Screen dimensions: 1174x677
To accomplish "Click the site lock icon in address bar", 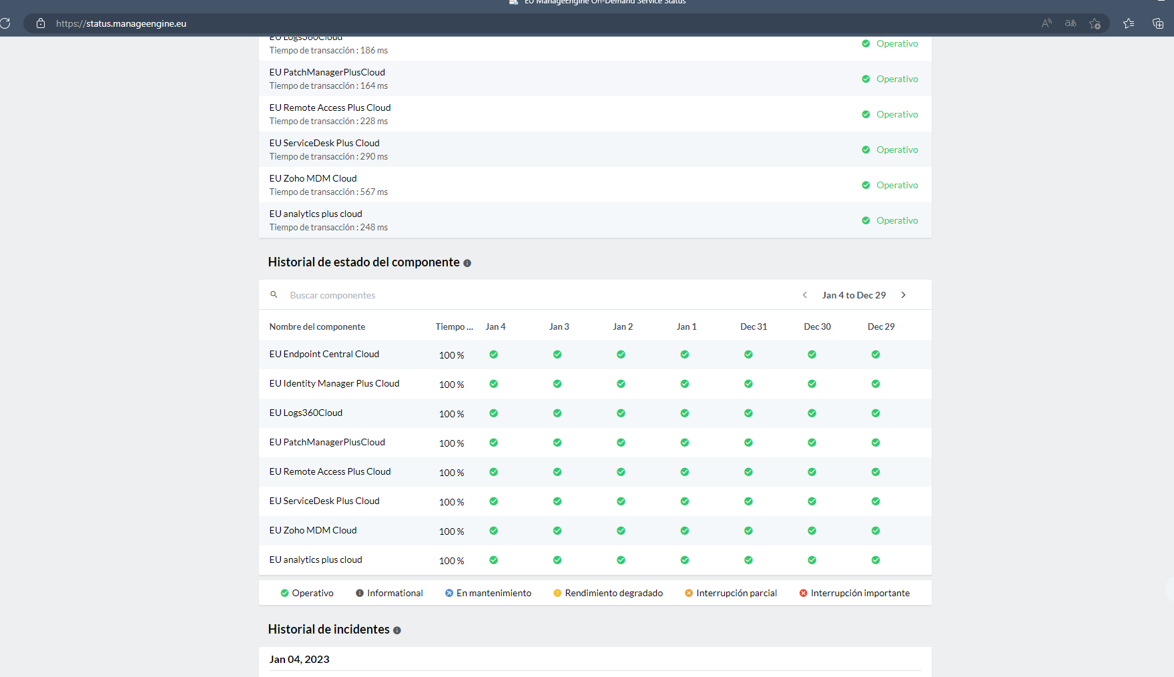I will coord(41,23).
